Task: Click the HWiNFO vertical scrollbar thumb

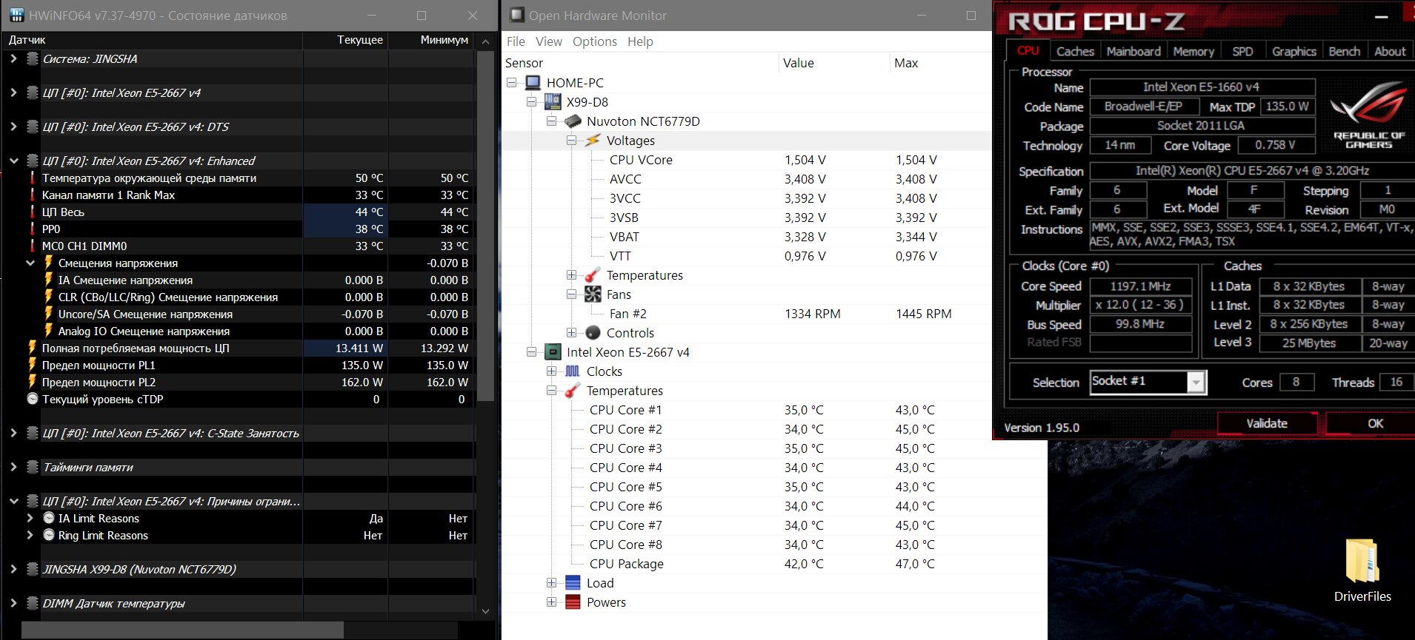Action: (485, 226)
